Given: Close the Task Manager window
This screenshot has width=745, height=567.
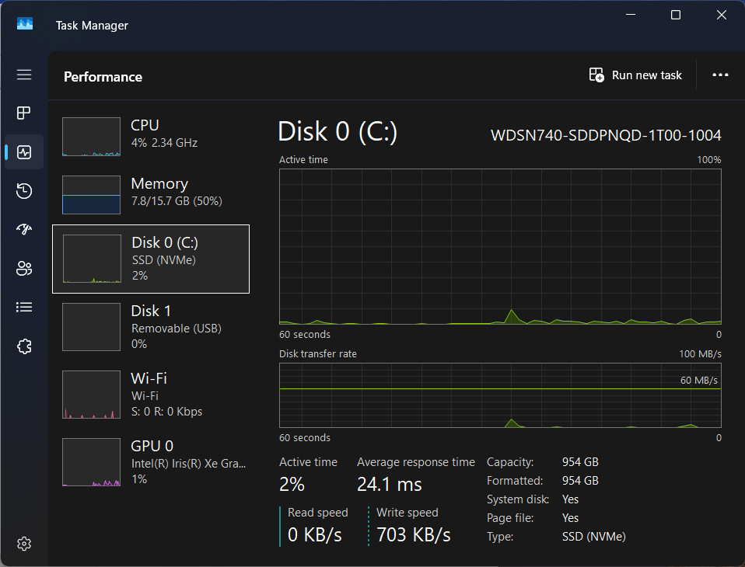Looking at the screenshot, I should coord(721,15).
